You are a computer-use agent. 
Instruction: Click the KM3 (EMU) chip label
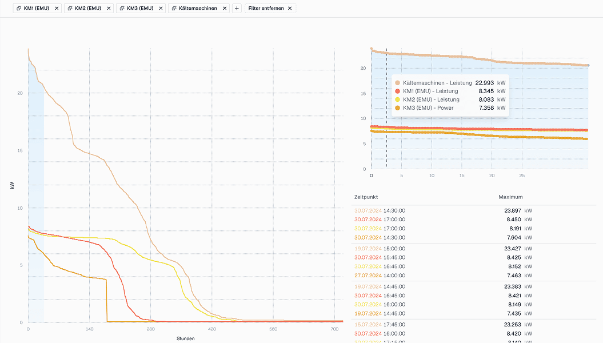pyautogui.click(x=139, y=9)
